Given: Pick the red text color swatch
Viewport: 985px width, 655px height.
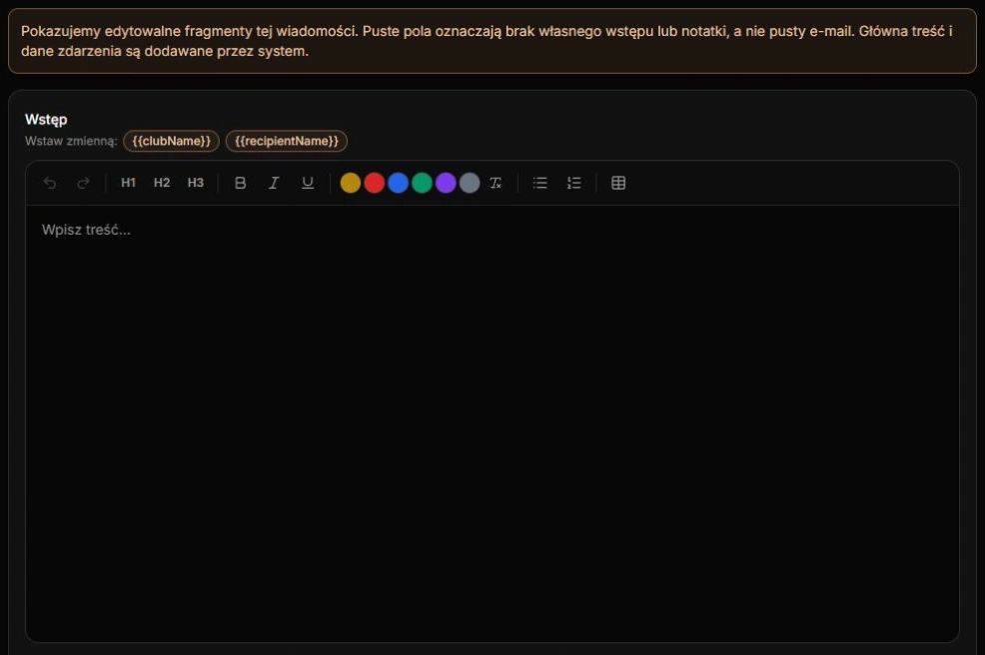Looking at the screenshot, I should click(x=375, y=183).
